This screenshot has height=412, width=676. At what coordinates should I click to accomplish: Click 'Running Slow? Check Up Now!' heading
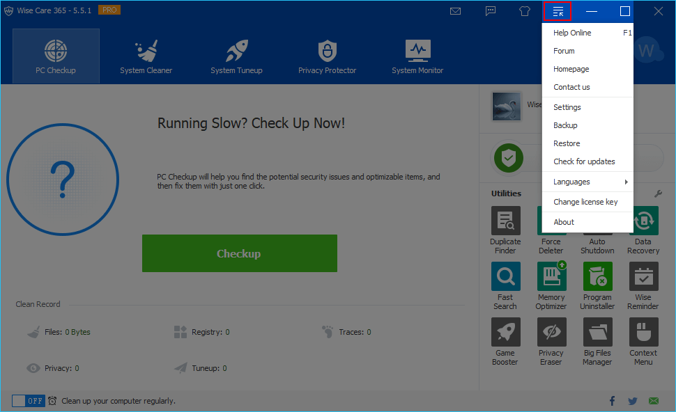click(252, 124)
